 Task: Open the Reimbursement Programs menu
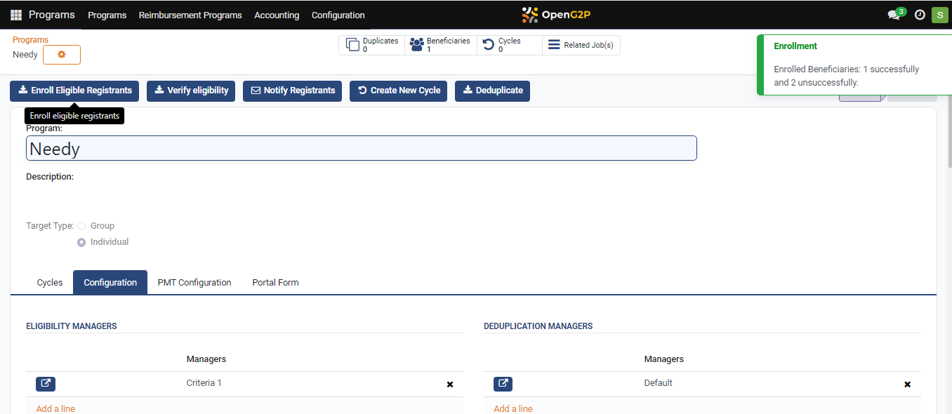[x=190, y=15]
